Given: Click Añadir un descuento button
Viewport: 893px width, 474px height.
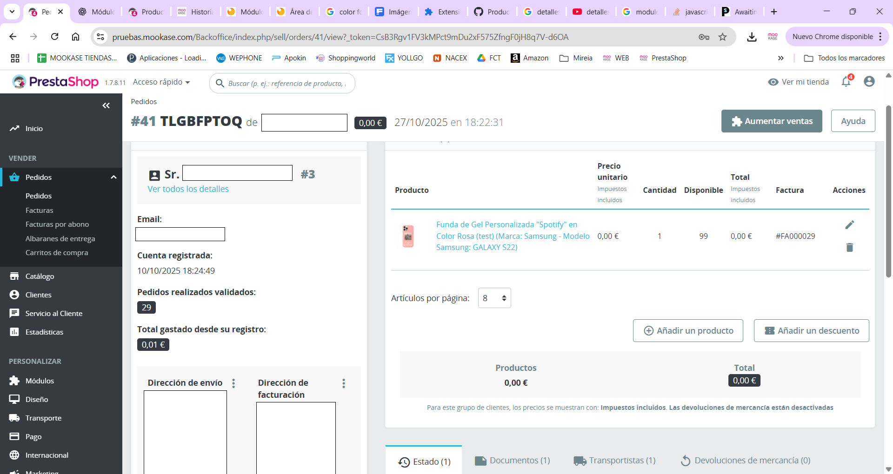Looking at the screenshot, I should pyautogui.click(x=811, y=330).
